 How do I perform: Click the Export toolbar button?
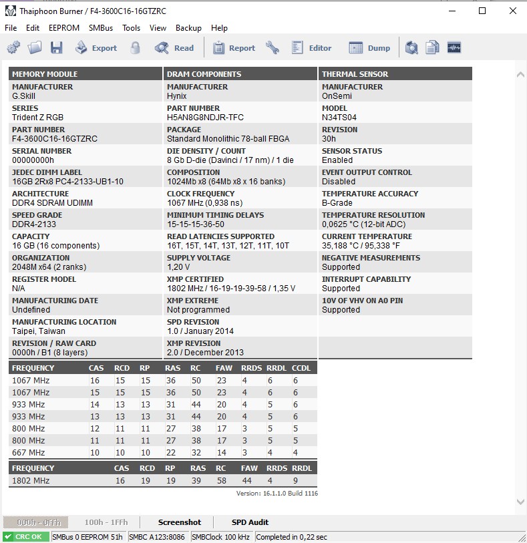96,48
